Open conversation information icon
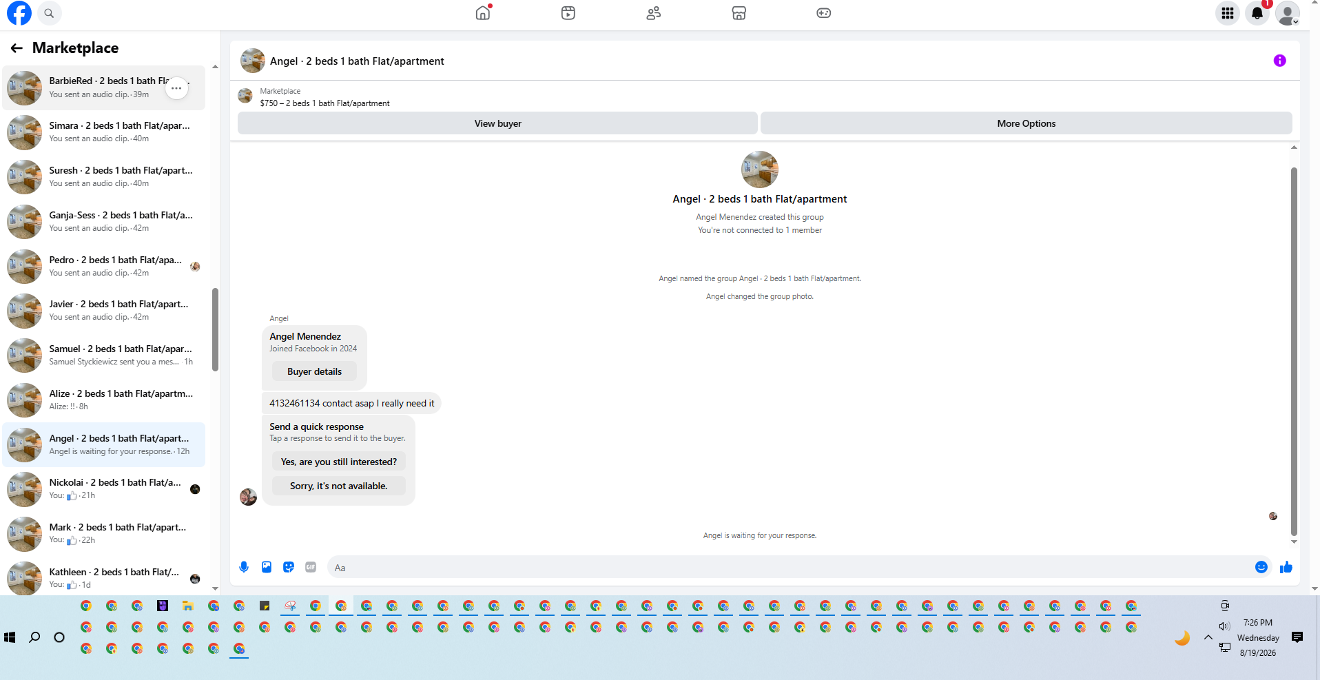Viewport: 1320px width, 680px height. point(1279,61)
